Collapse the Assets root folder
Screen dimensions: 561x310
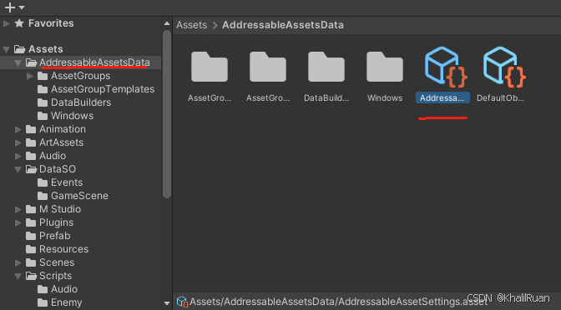(6, 49)
